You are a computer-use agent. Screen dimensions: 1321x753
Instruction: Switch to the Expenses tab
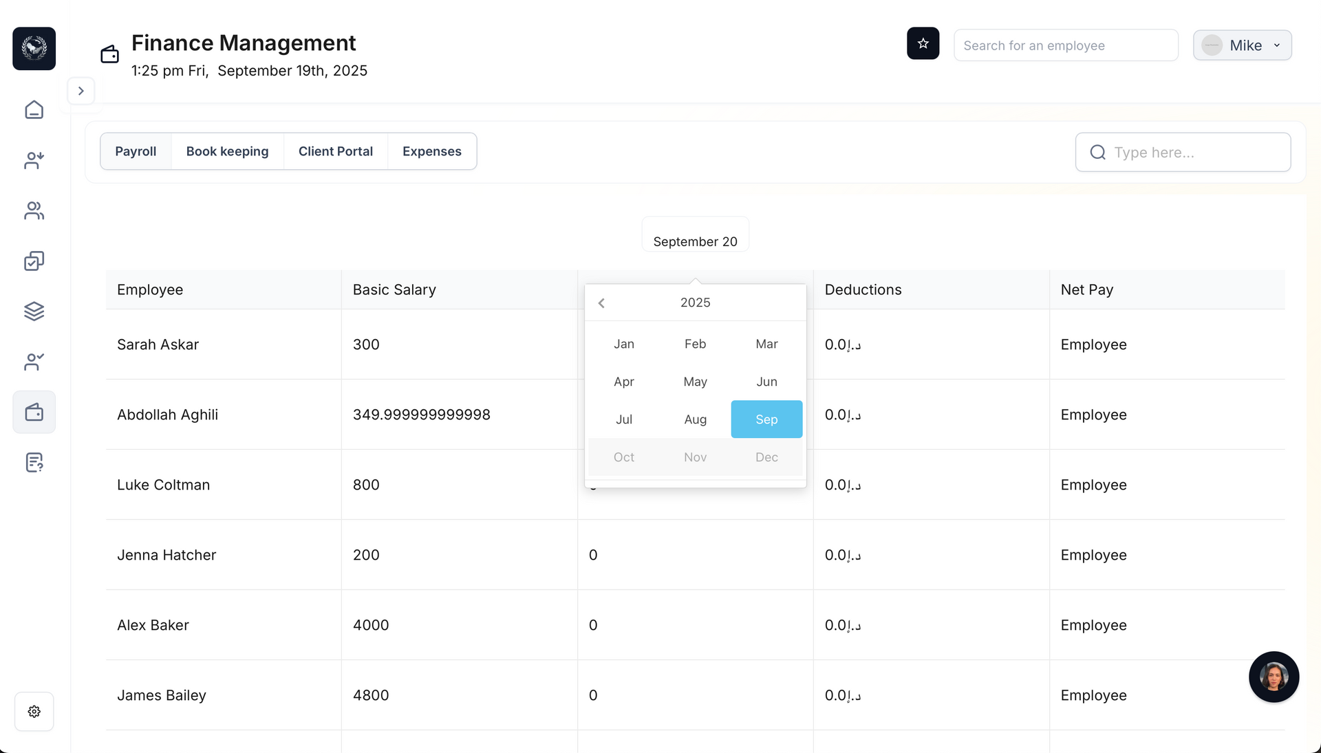[x=431, y=151]
